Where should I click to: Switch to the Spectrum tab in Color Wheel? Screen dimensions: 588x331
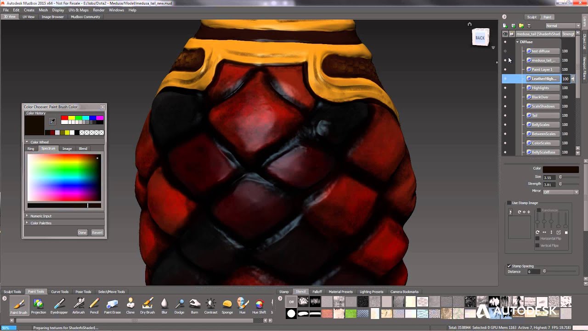tap(48, 148)
